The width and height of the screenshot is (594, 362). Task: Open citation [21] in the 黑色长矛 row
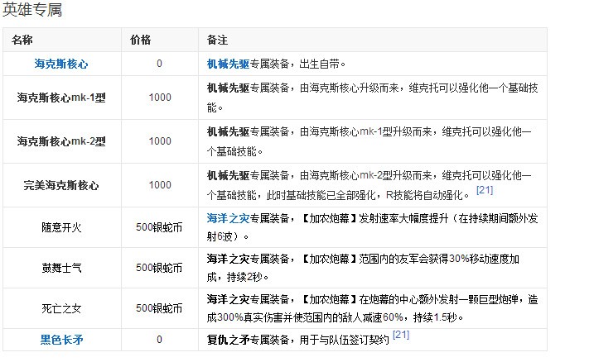[401, 335]
